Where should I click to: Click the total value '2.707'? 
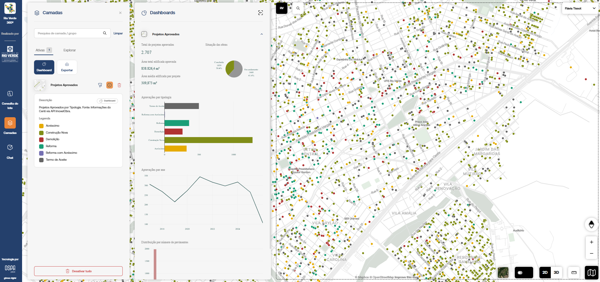(146, 53)
